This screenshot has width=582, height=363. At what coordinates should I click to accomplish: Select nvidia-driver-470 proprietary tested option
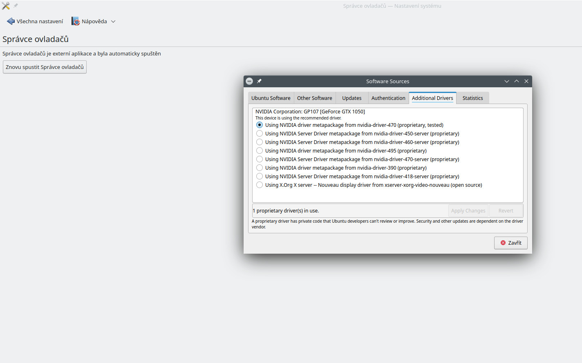pyautogui.click(x=349, y=125)
